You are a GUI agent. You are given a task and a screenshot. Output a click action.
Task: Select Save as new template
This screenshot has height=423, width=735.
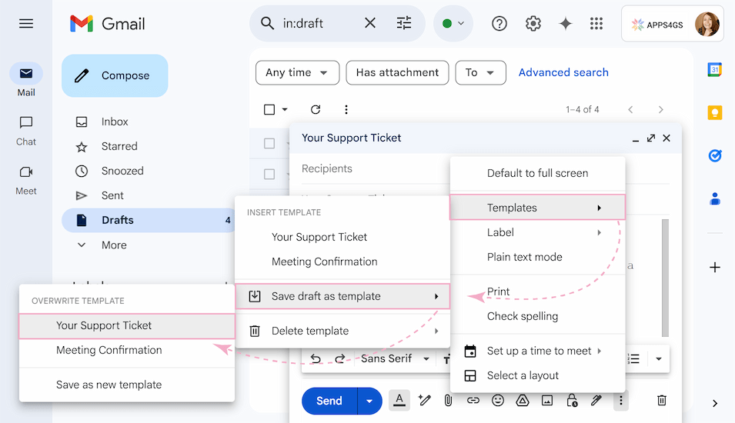(x=109, y=385)
